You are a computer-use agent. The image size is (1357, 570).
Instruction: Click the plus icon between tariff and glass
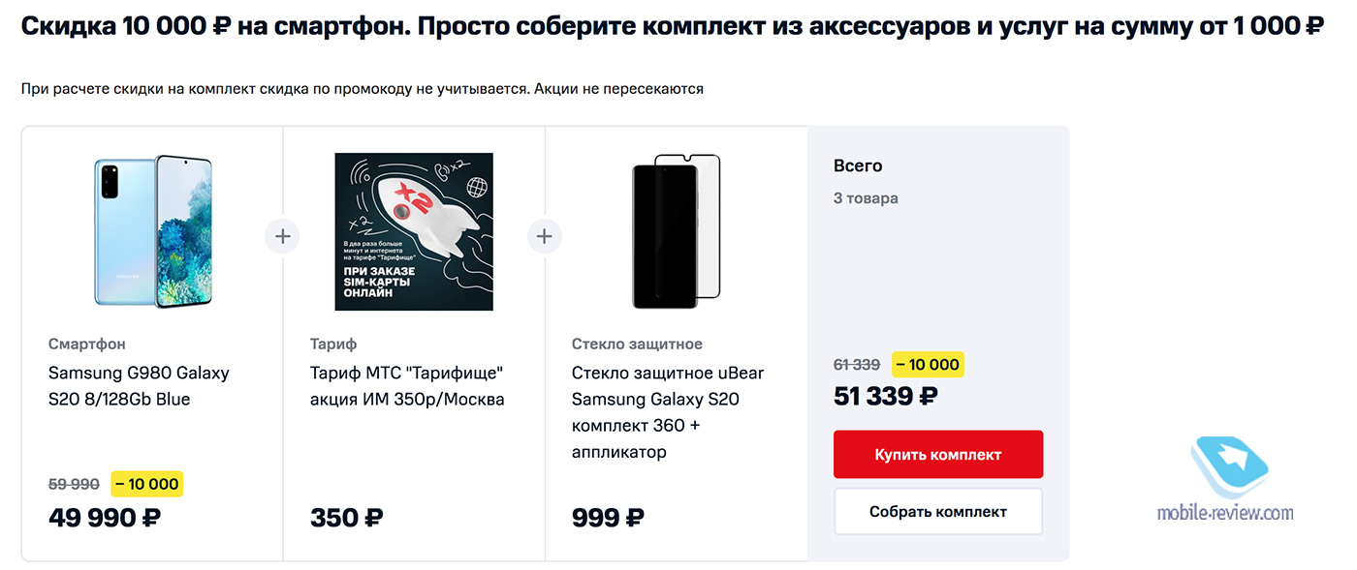(x=545, y=235)
